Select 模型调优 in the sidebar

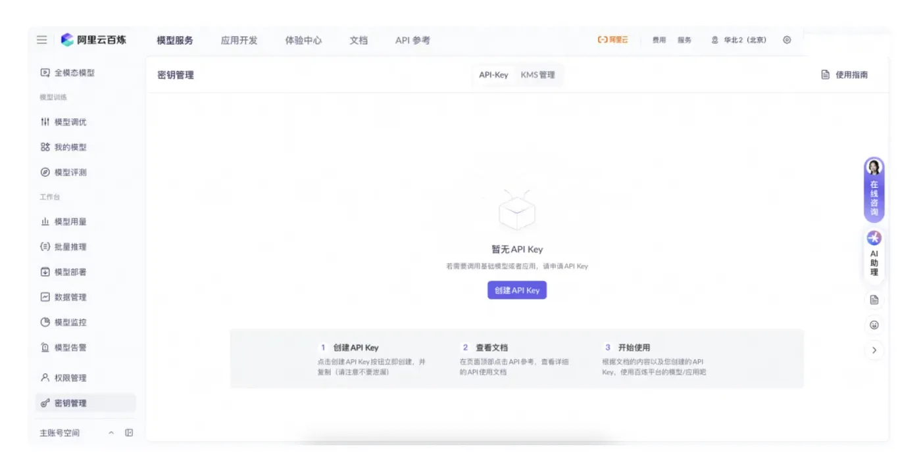[x=86, y=122]
